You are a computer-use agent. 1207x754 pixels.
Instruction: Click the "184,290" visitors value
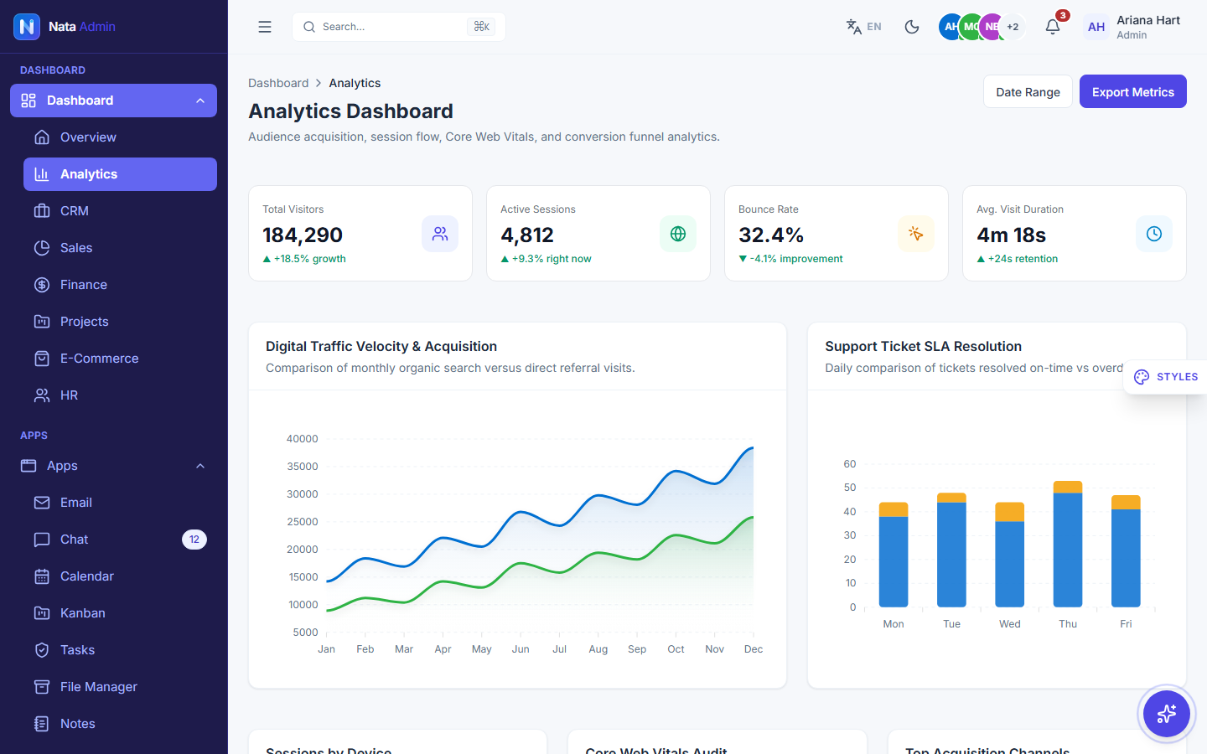tap(303, 235)
